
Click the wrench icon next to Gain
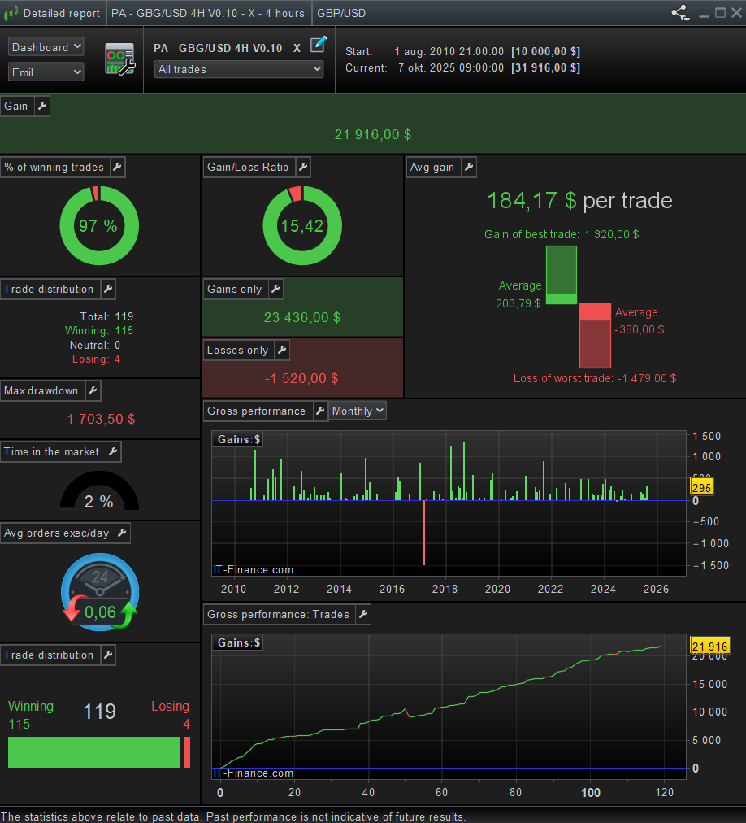[x=41, y=107]
